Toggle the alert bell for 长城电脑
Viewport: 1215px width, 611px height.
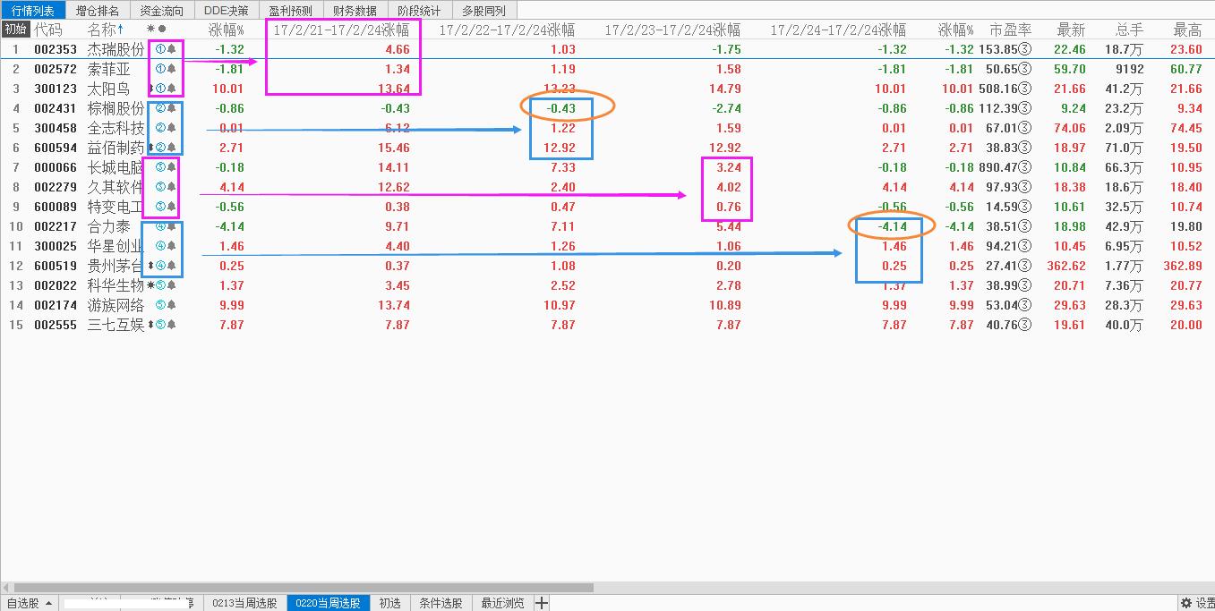coord(171,167)
